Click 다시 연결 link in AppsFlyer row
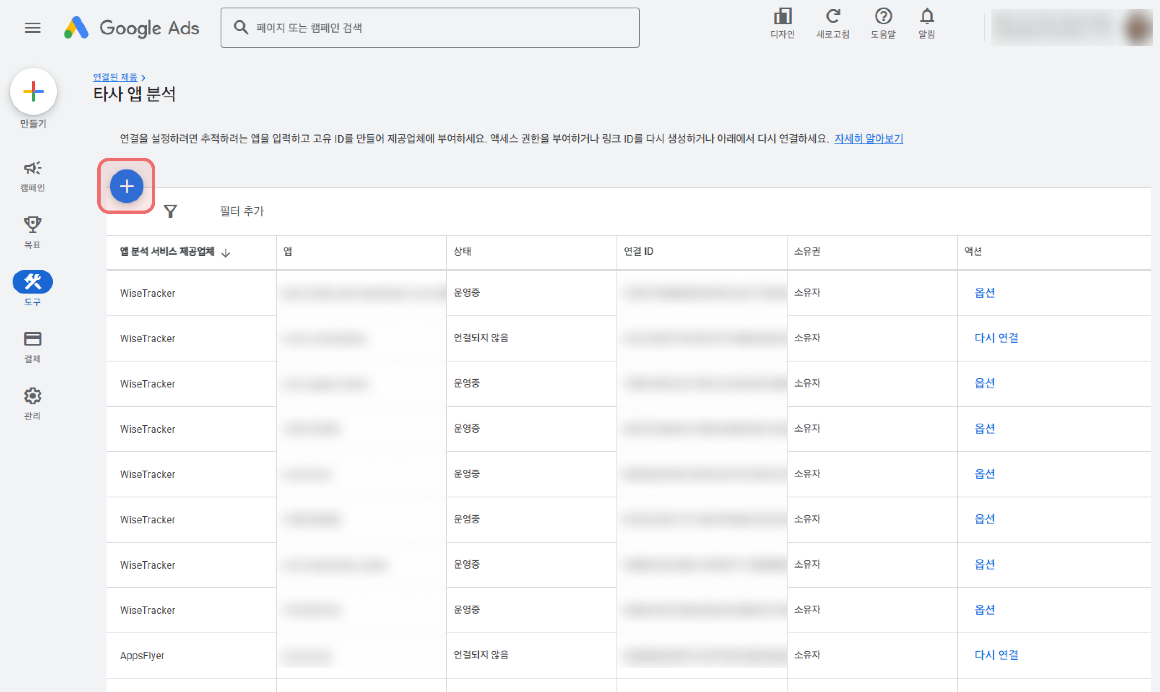Image resolution: width=1160 pixels, height=692 pixels. coord(996,655)
